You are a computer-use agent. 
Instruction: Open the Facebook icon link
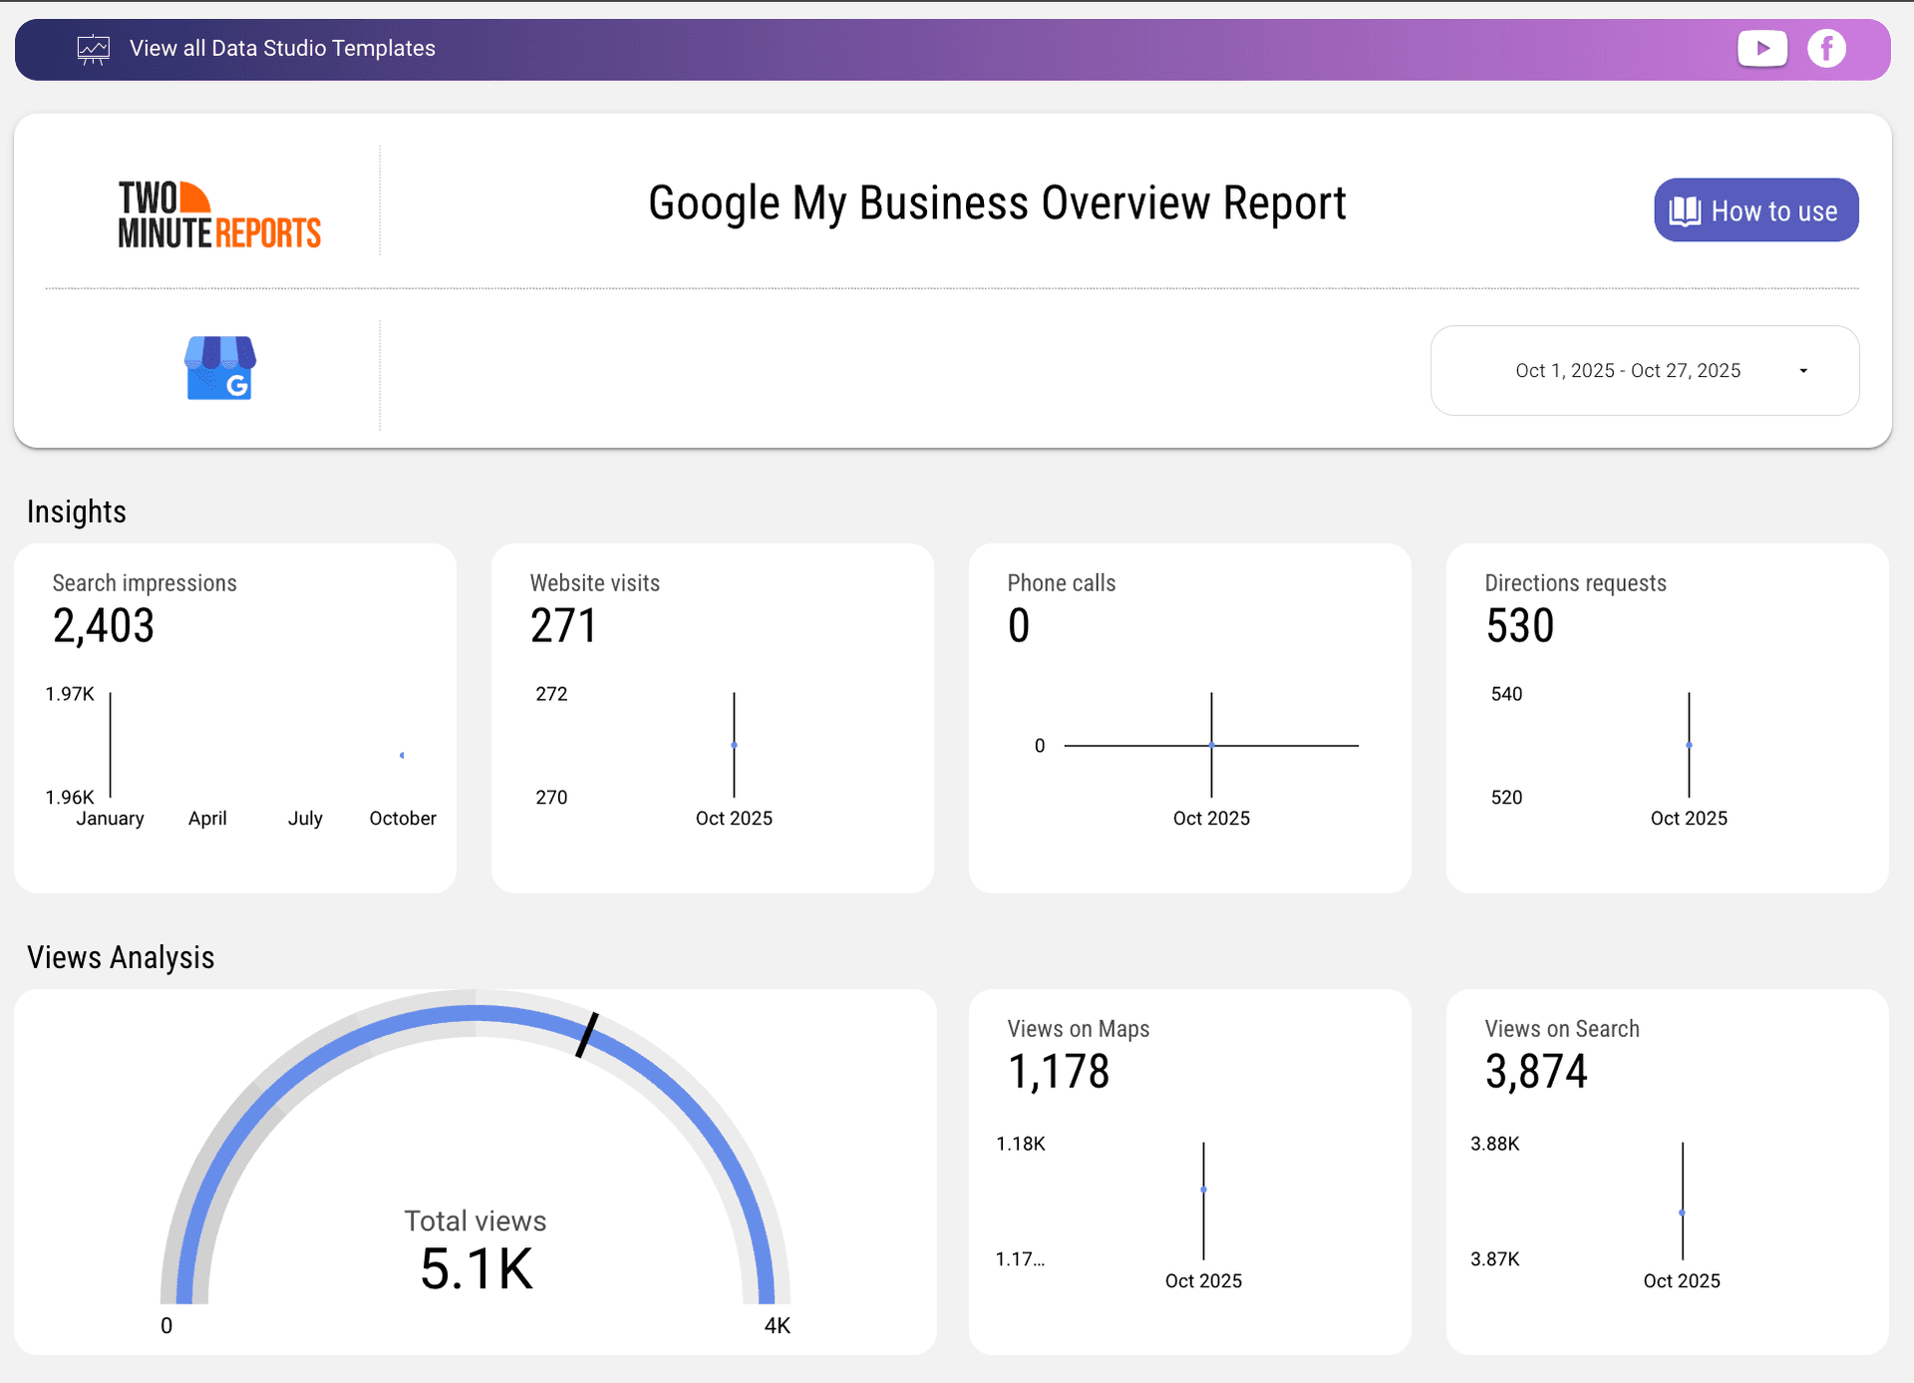coord(1827,48)
